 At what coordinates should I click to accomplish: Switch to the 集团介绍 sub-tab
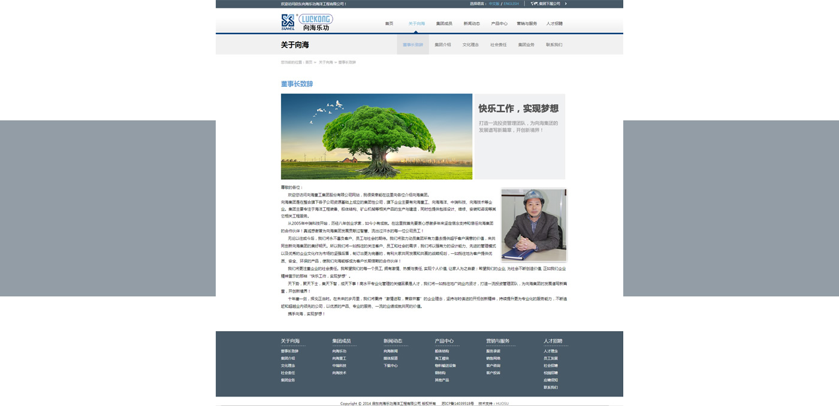[443, 45]
